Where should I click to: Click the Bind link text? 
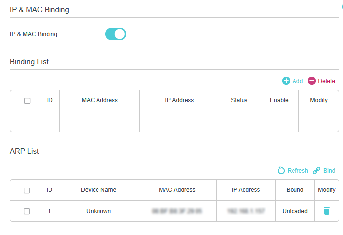[x=329, y=171]
